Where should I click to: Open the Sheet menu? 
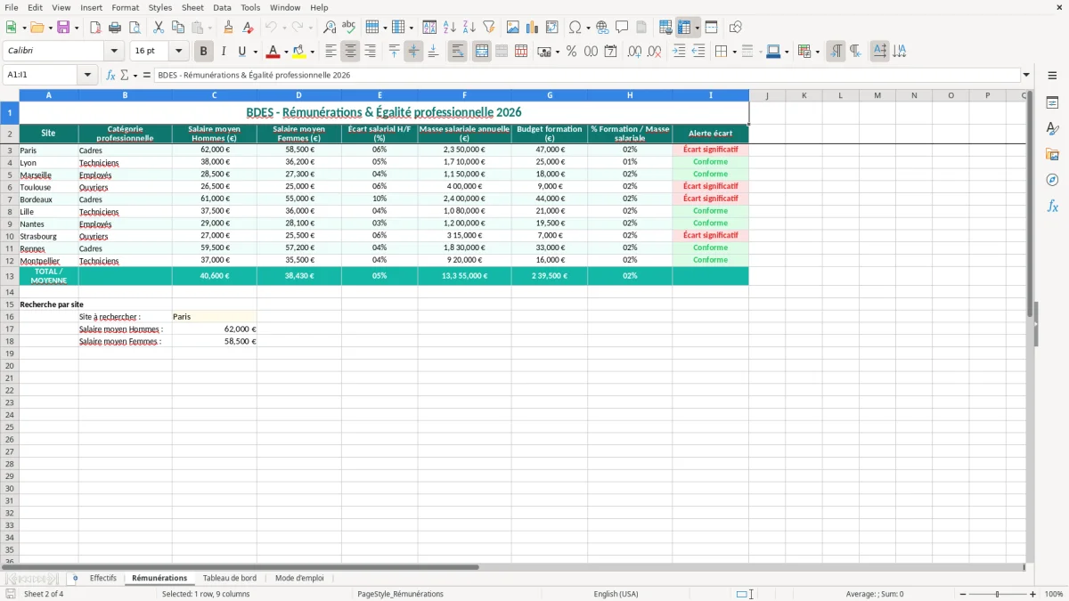pos(192,7)
